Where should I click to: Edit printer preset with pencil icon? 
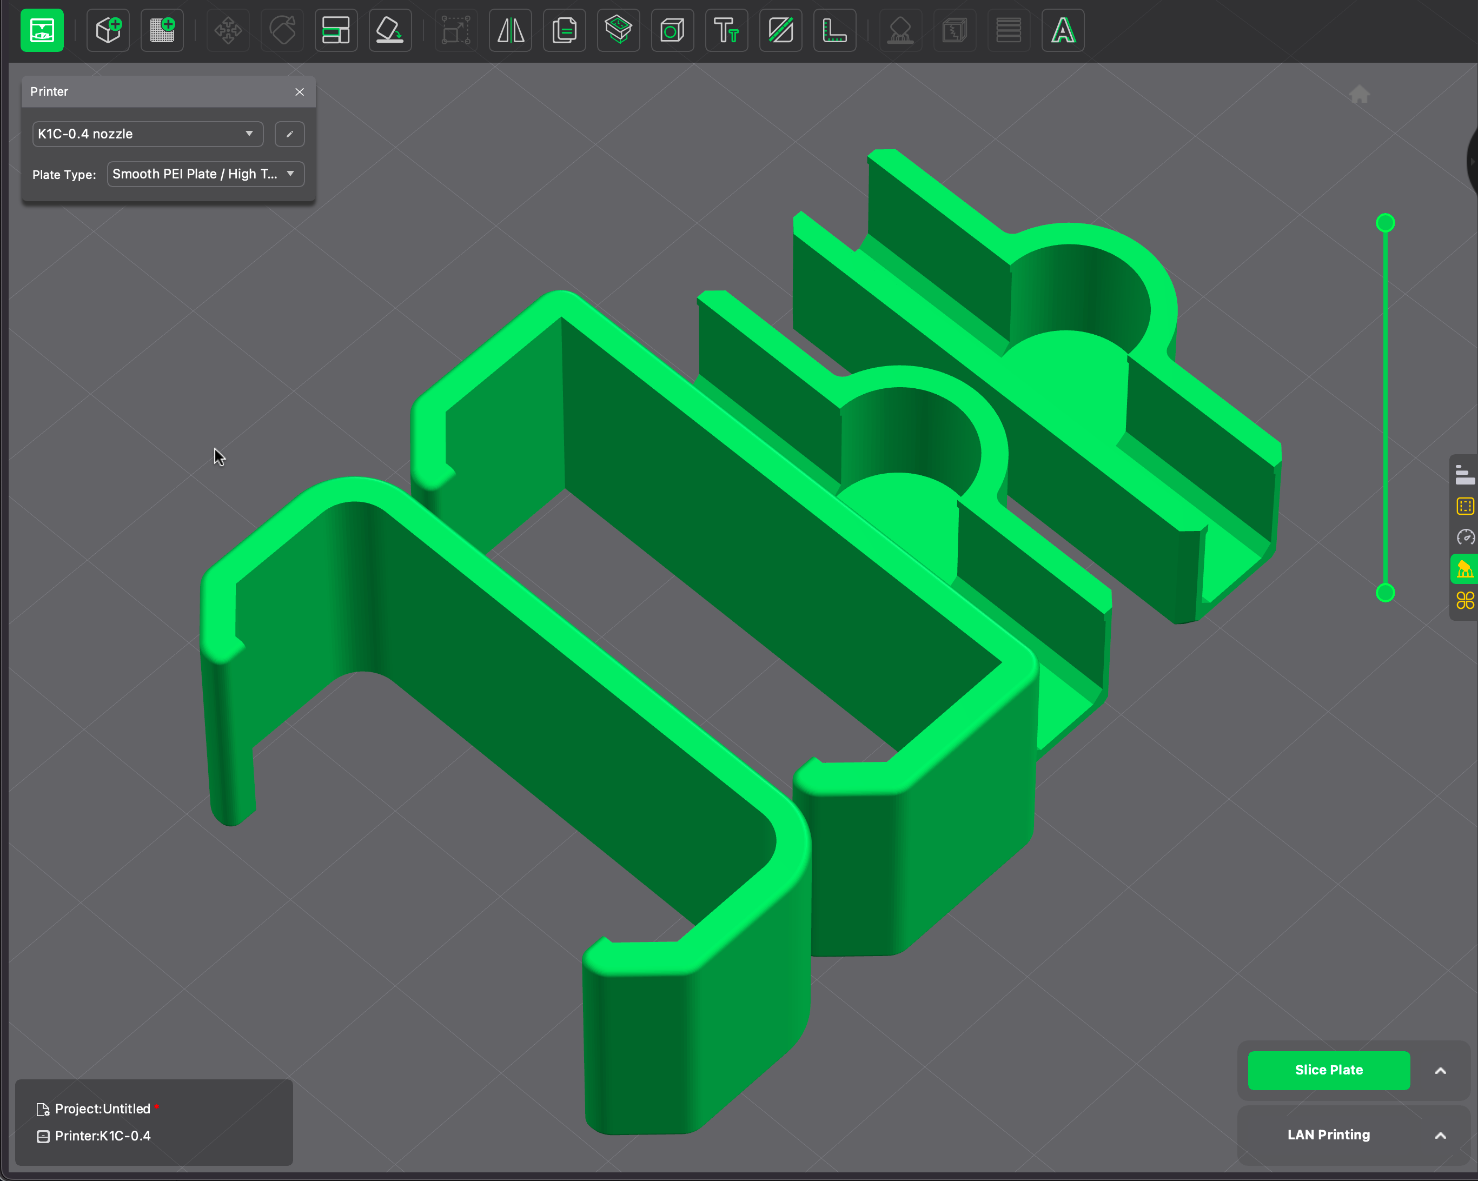(289, 134)
